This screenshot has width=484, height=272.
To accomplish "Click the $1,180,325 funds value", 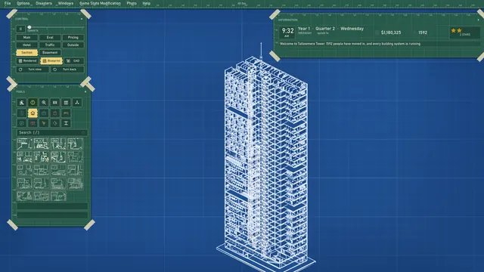I will click(391, 32).
